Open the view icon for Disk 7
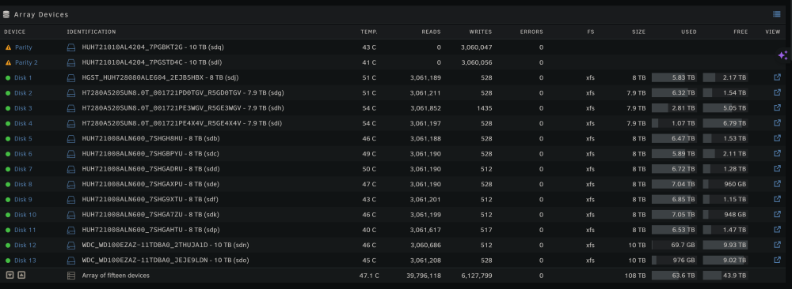 [x=777, y=169]
